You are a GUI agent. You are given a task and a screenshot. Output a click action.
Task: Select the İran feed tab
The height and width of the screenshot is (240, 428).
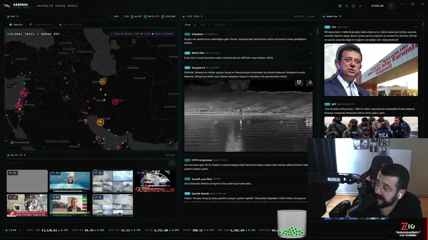(x=188, y=25)
